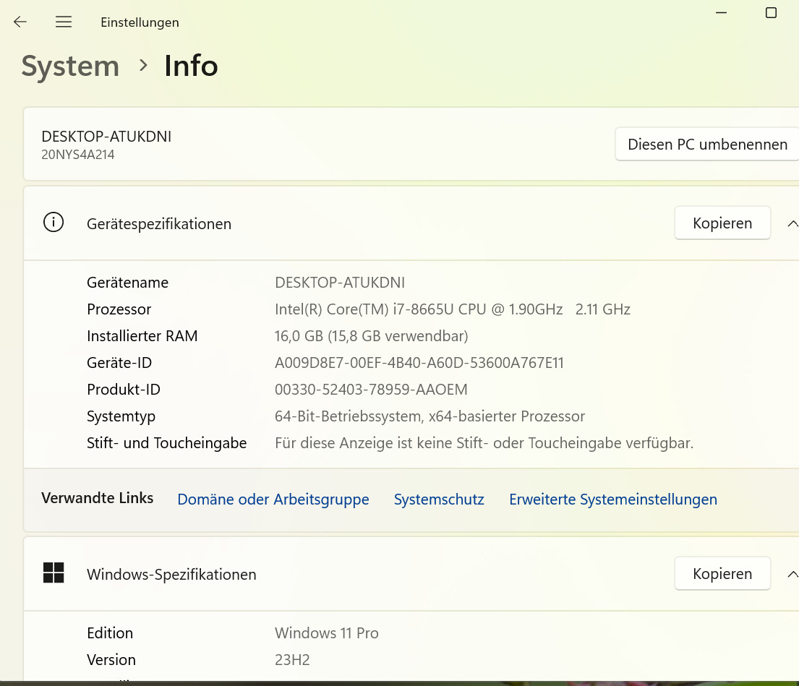
Task: Go back with the arrow icon
Action: click(20, 22)
